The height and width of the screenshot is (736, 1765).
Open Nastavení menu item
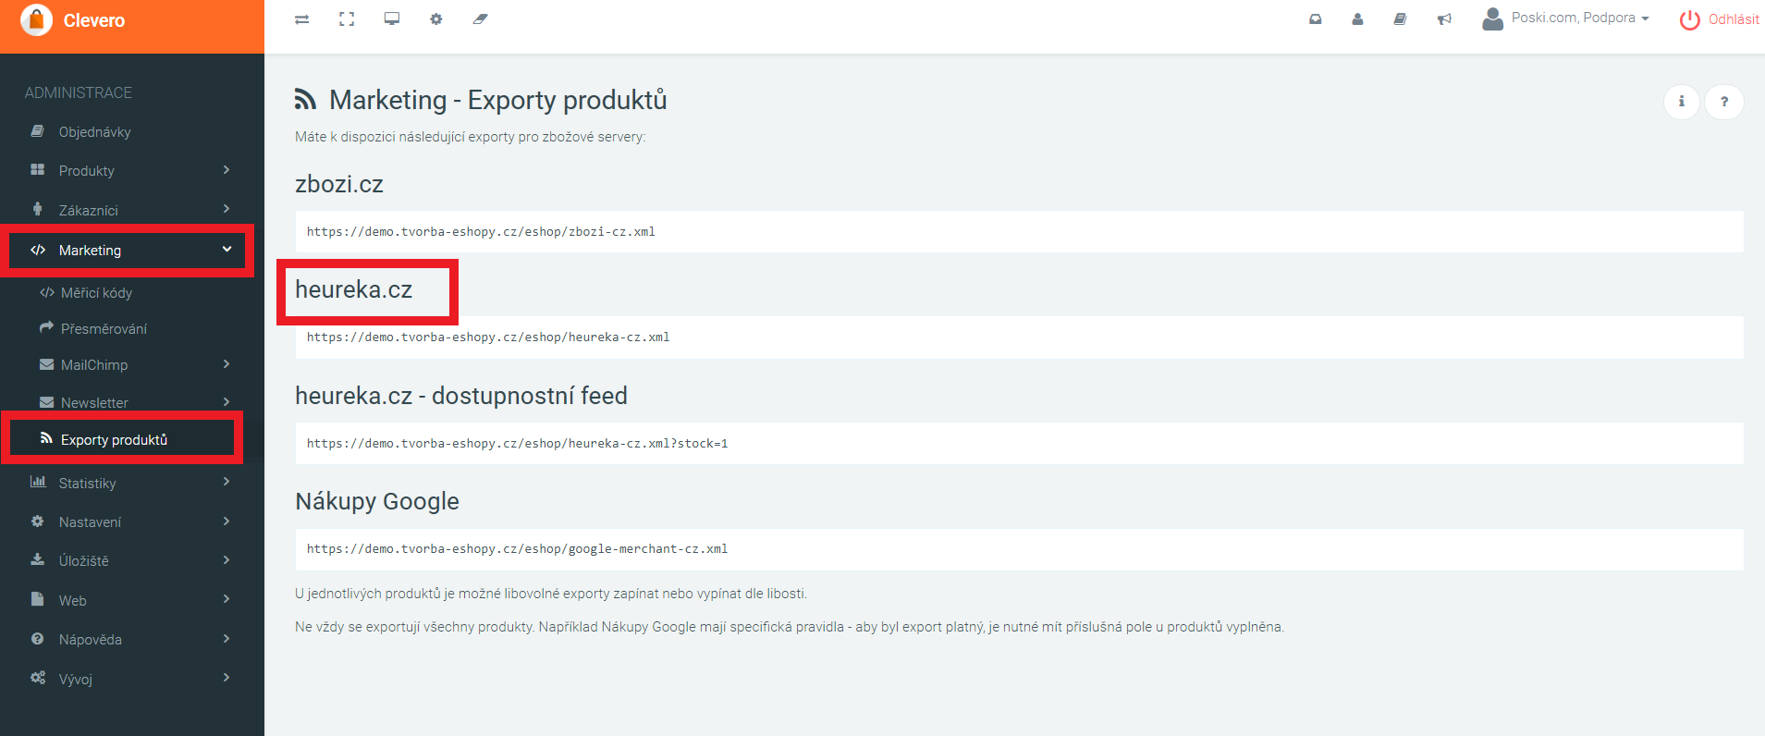click(90, 522)
